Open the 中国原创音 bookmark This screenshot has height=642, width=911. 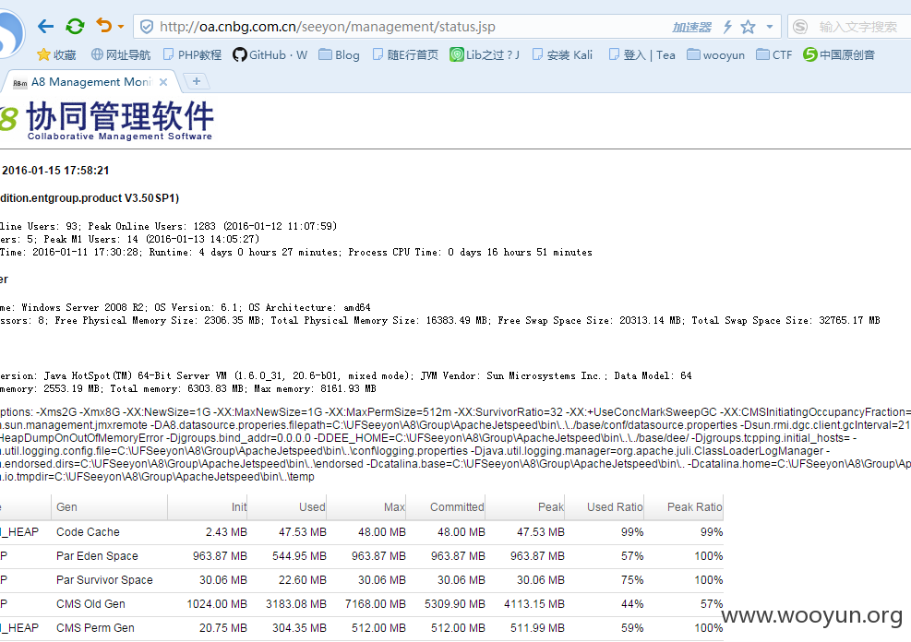[839, 54]
